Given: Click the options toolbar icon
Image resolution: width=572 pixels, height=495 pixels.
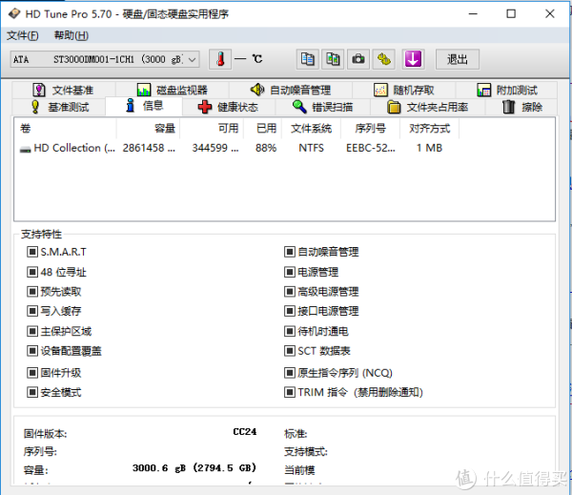Looking at the screenshot, I should coord(384,59).
